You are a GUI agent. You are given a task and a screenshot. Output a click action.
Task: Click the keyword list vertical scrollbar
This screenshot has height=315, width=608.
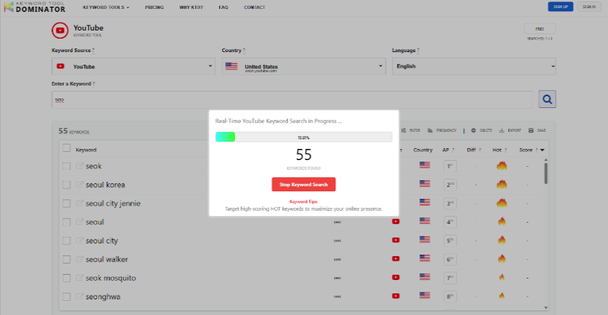pyautogui.click(x=545, y=174)
